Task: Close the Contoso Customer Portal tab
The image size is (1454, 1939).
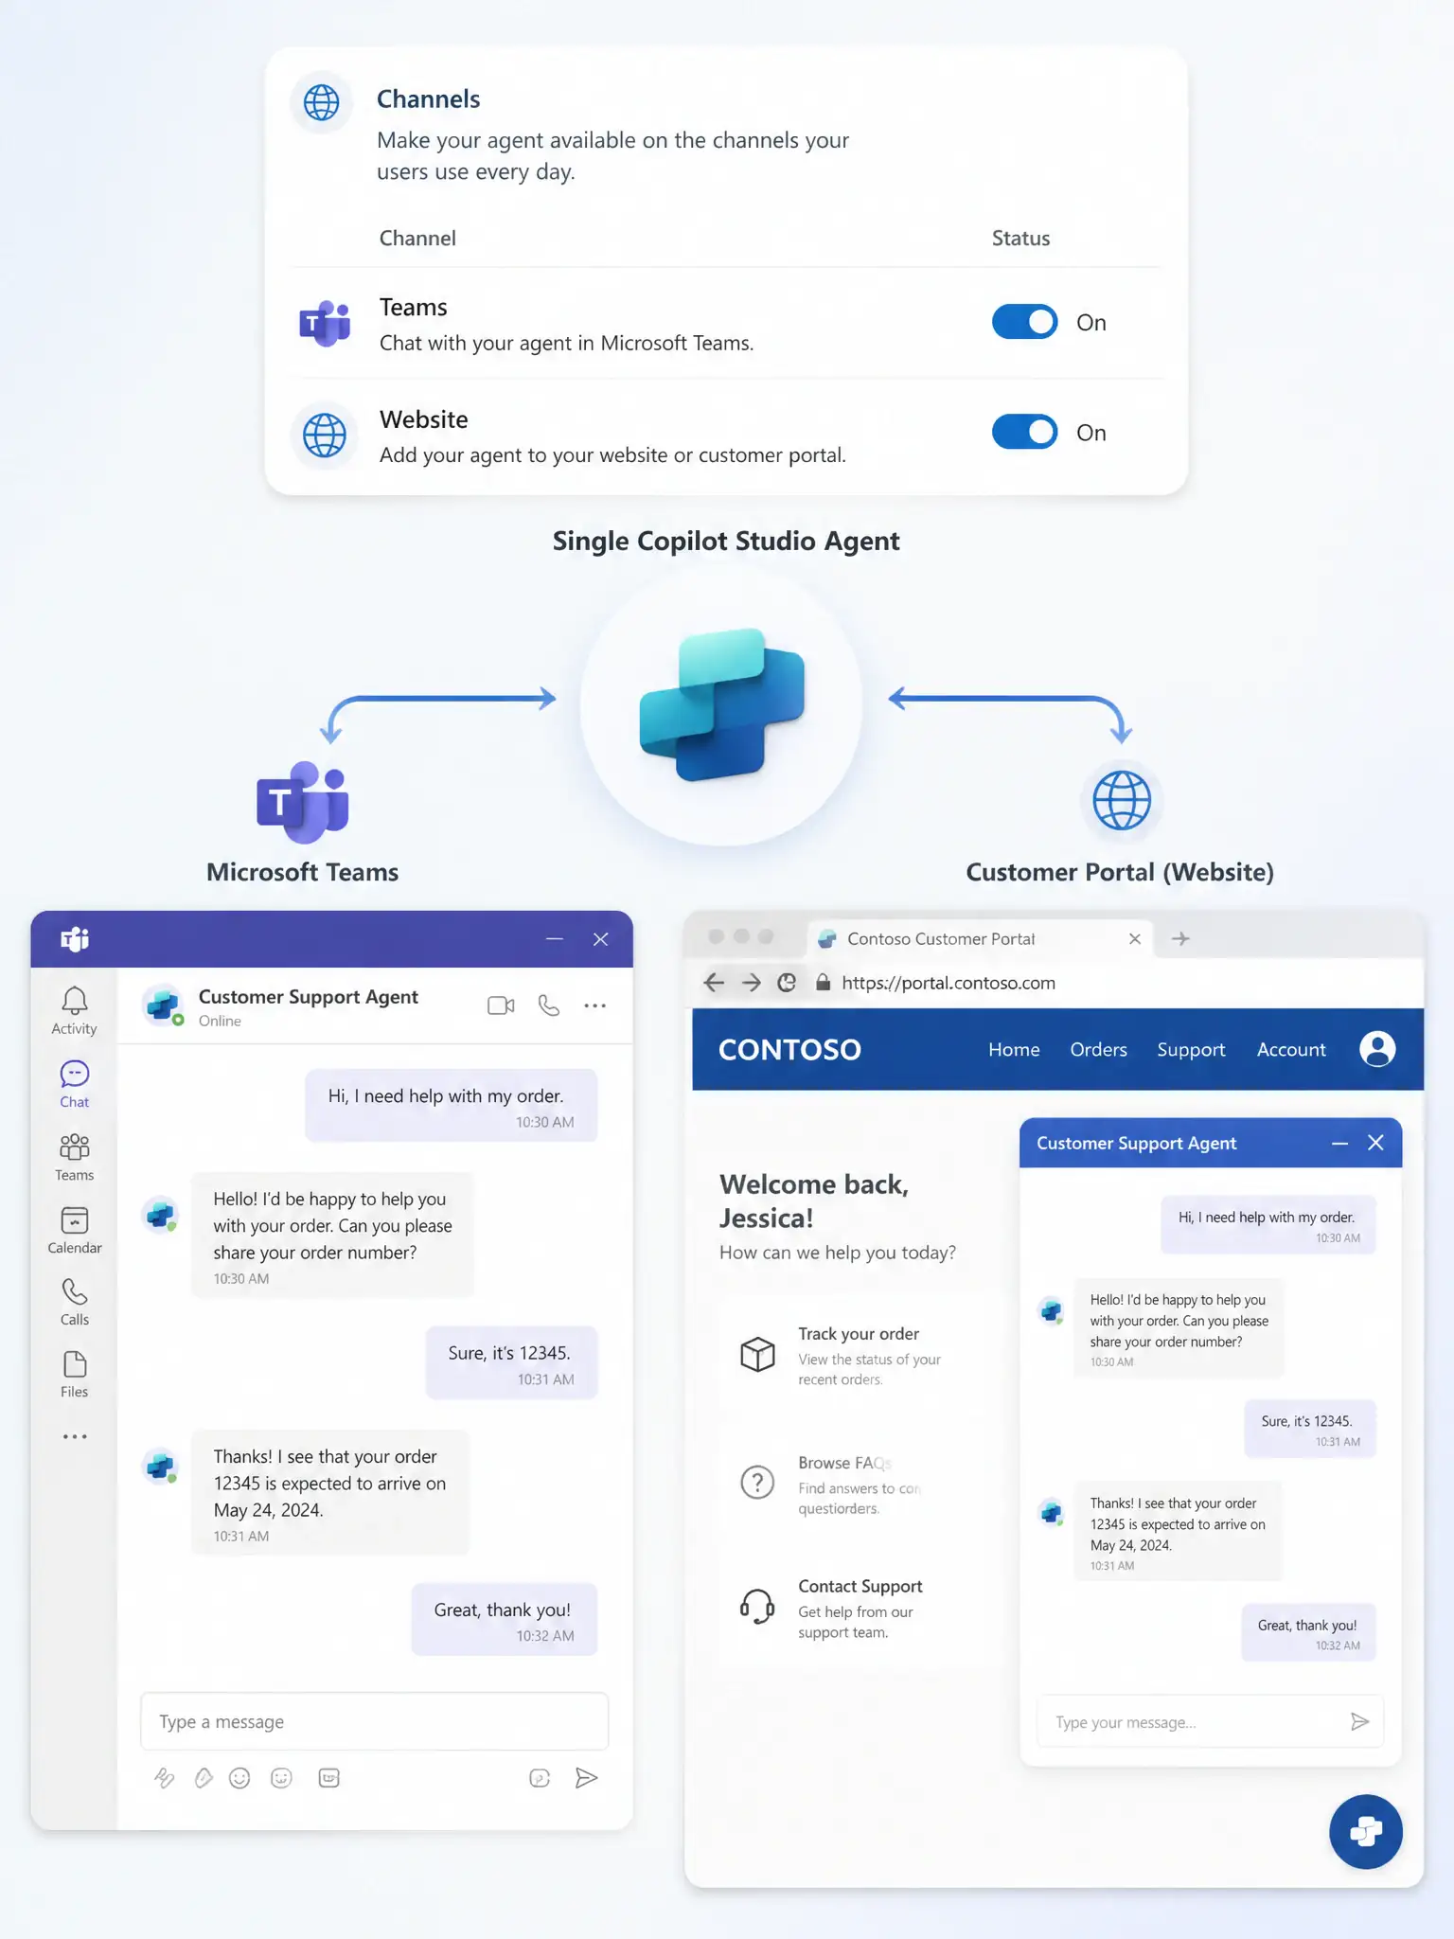Action: point(1135,938)
